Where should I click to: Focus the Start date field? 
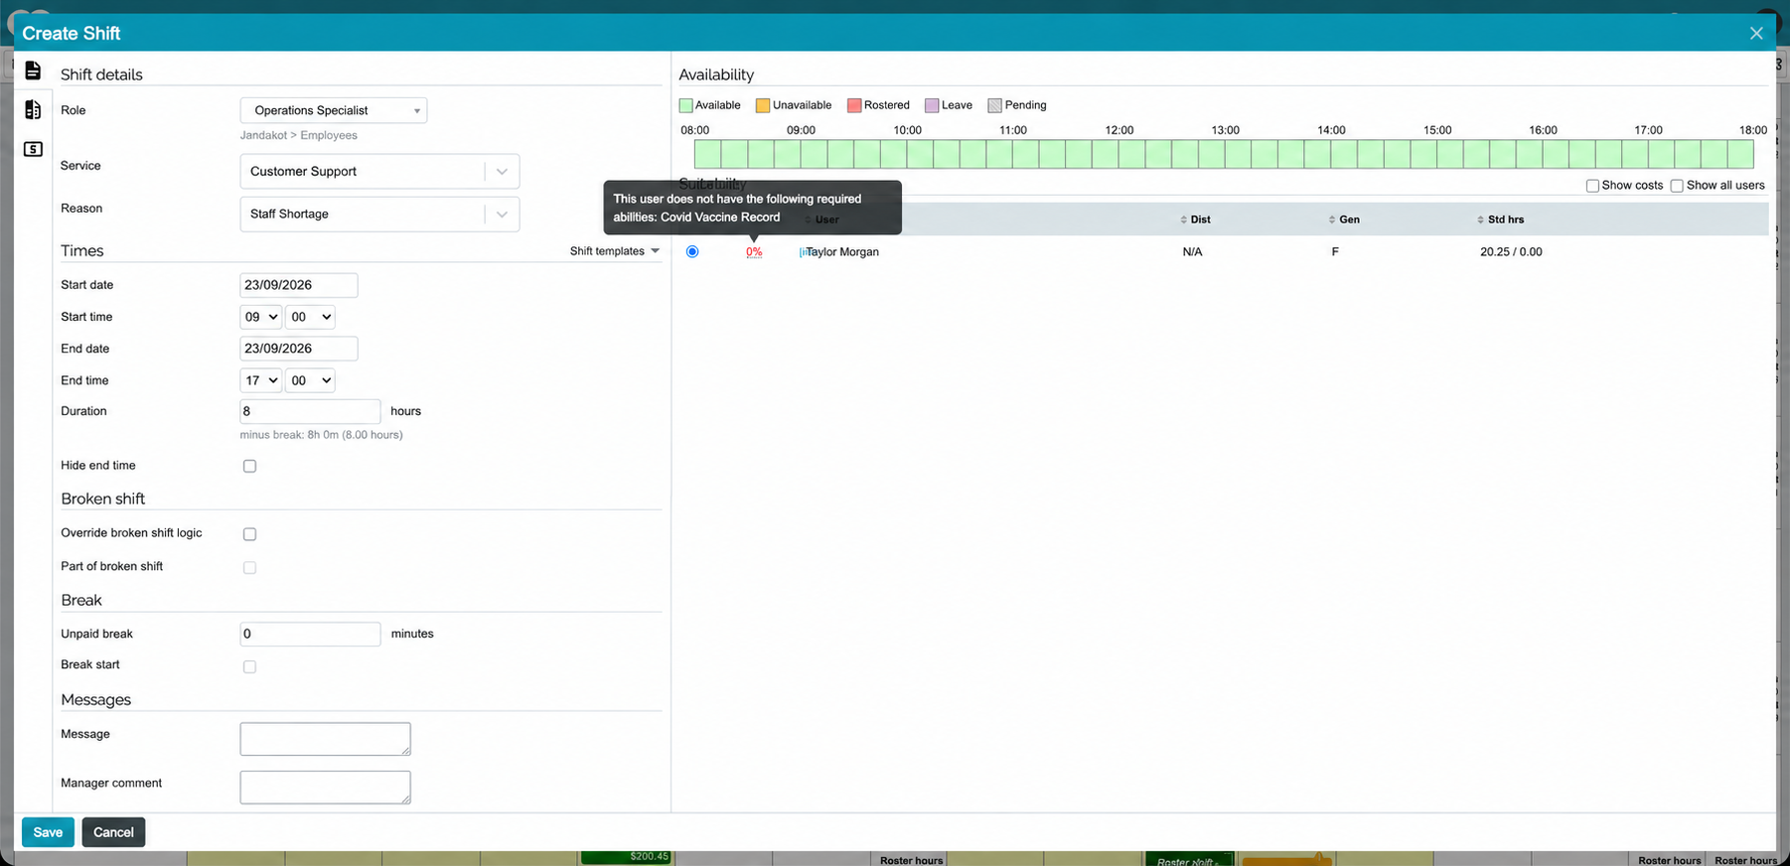pos(299,285)
